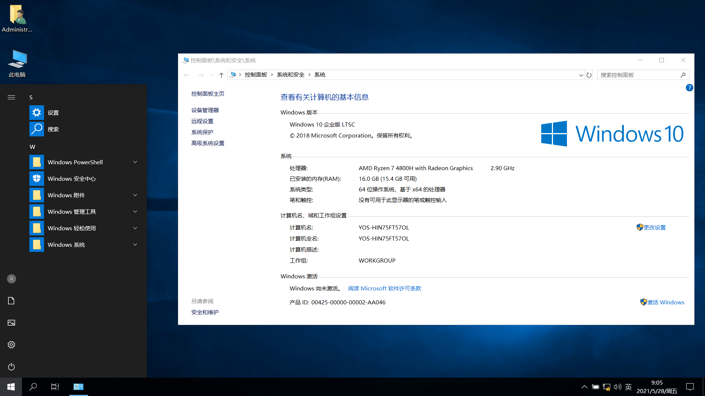The height and width of the screenshot is (396, 705).
Task: Open 系统保护 link
Action: point(202,132)
